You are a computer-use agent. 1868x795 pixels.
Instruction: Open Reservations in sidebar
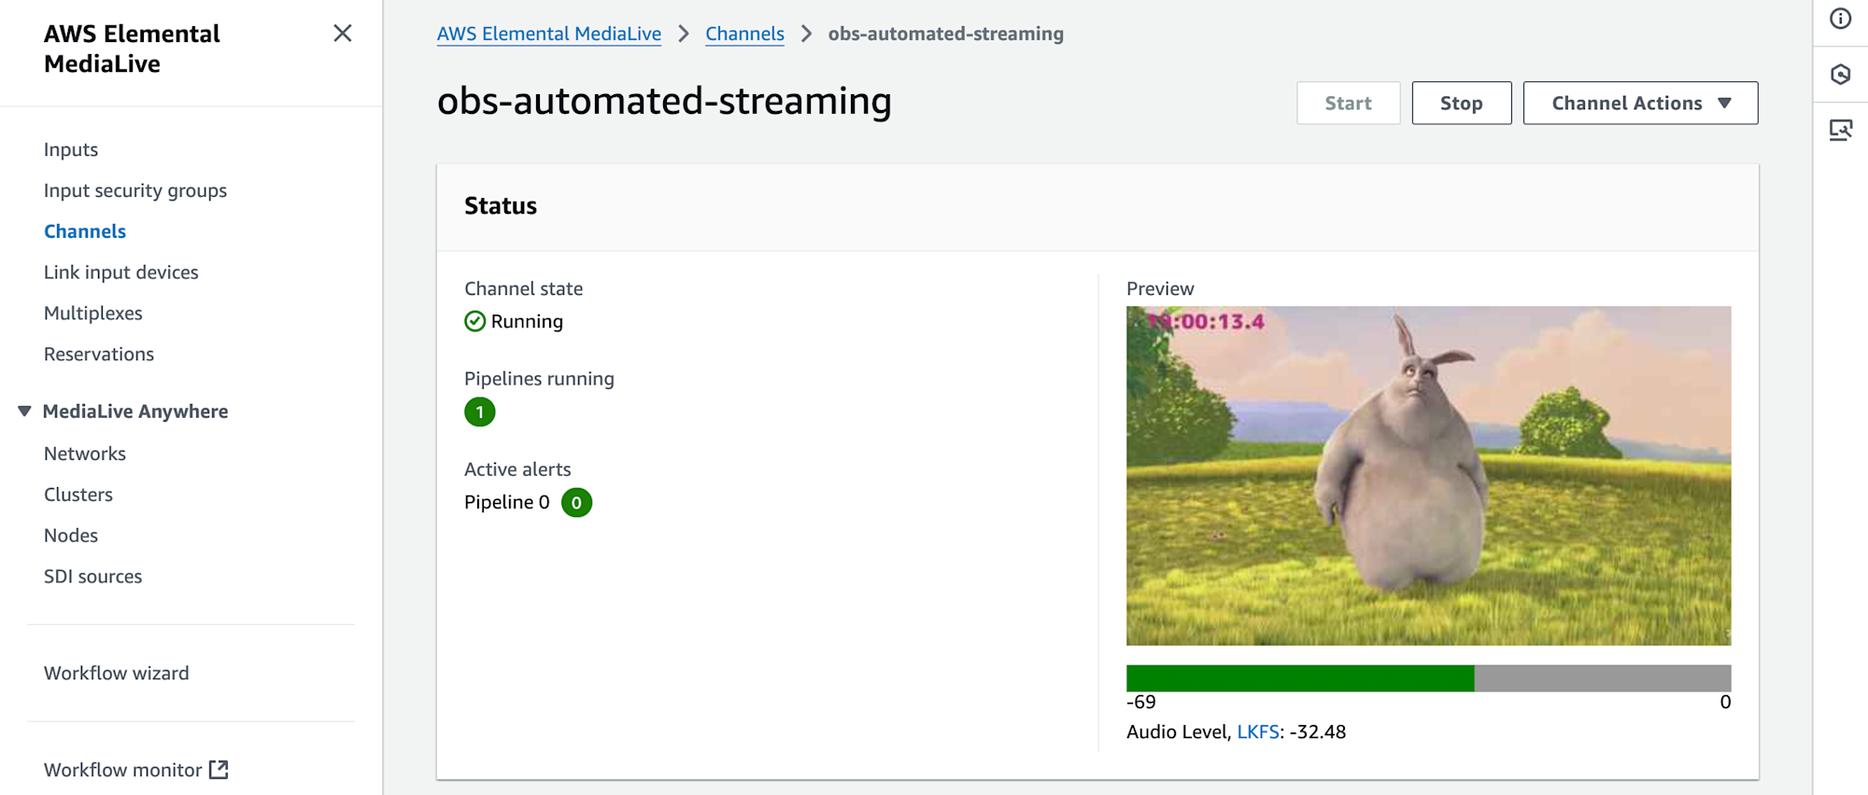(x=99, y=355)
